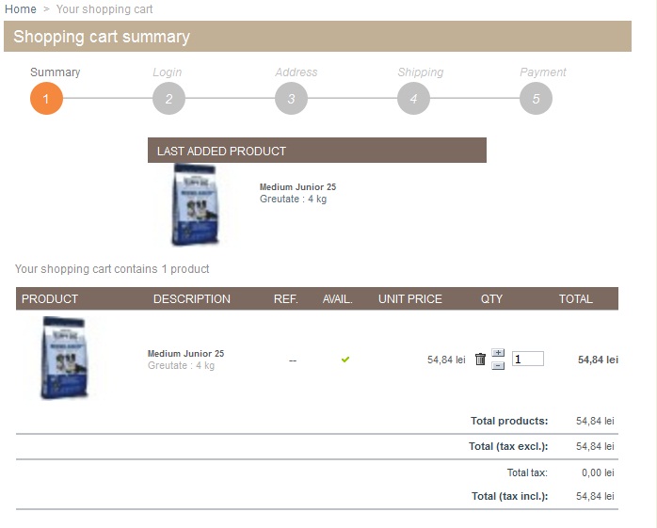Jump to step 4 Shipping circle
The width and height of the screenshot is (657, 528).
pos(413,98)
